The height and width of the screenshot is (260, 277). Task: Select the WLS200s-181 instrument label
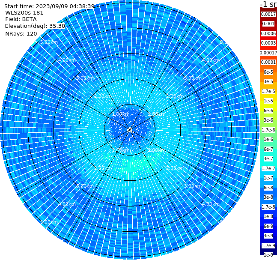(x=24, y=13)
